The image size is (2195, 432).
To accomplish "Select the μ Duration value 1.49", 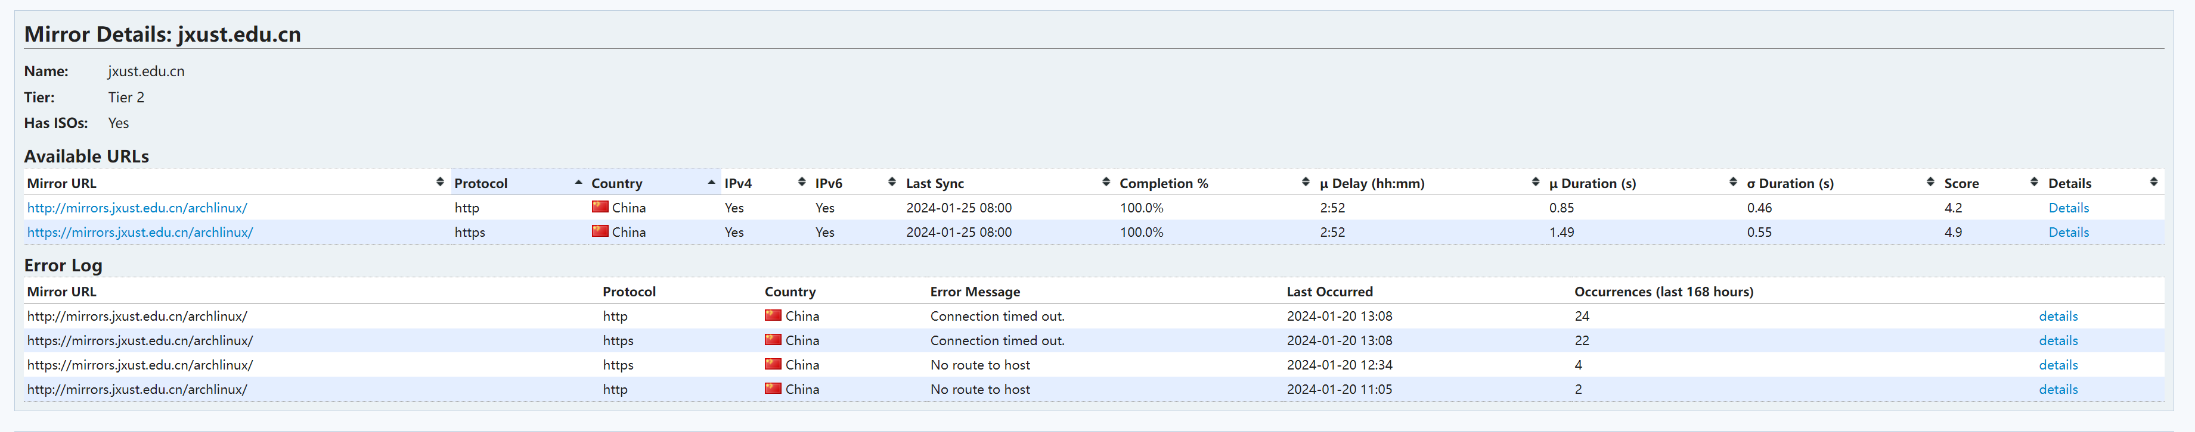I will tap(1562, 232).
